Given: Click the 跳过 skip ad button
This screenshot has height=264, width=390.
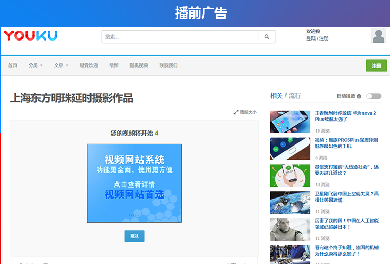Looking at the screenshot, I should click(134, 236).
